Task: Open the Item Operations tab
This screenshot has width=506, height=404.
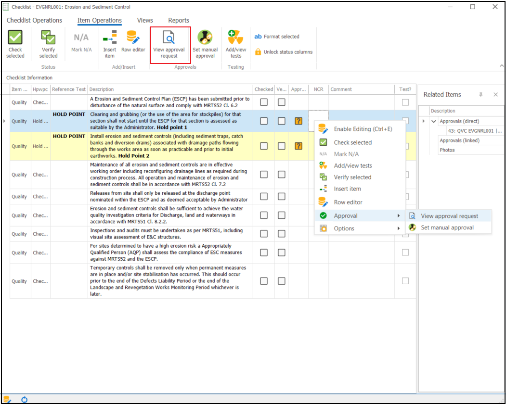Action: click(99, 20)
